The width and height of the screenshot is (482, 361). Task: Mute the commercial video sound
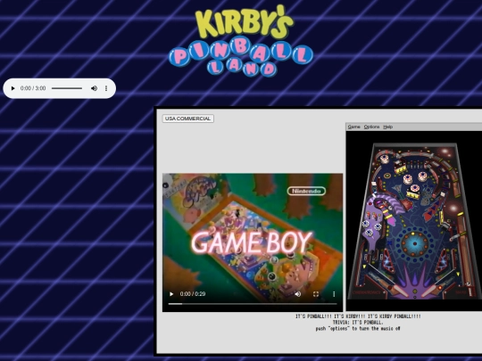[x=297, y=294]
